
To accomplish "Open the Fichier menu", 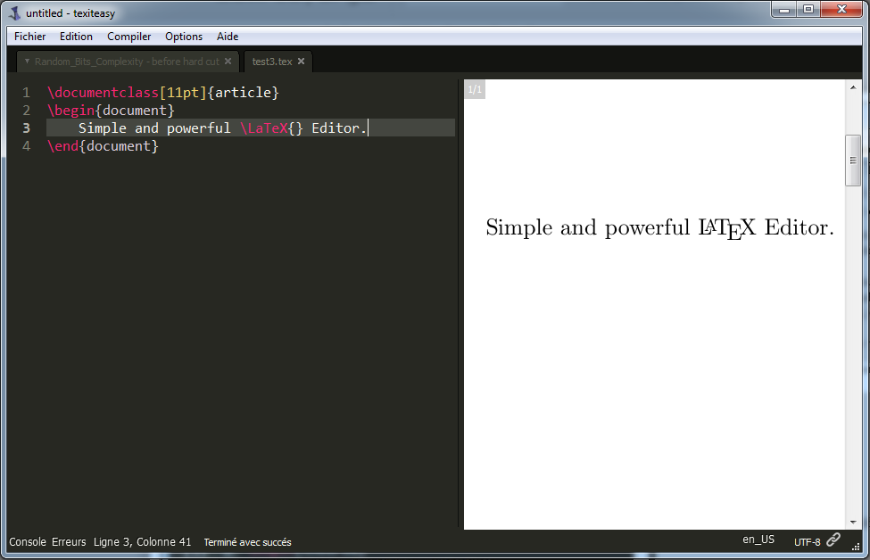I will click(29, 37).
